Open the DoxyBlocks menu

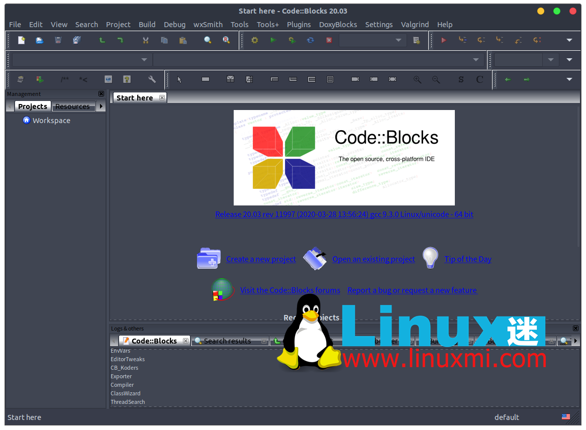coord(338,25)
